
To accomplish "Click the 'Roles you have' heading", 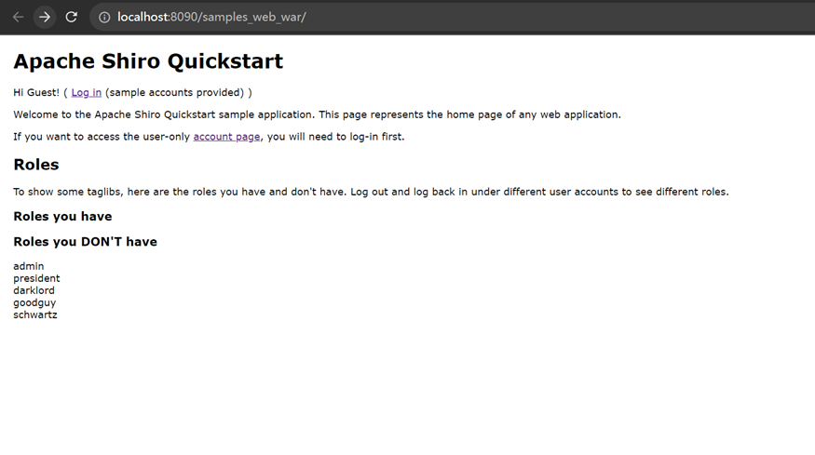I will click(62, 216).
